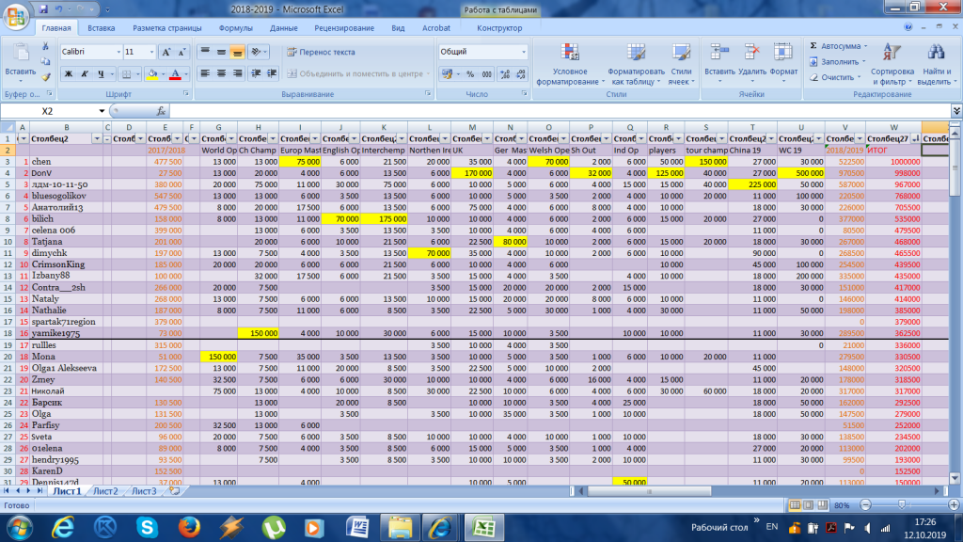Click the insert function fx icon

pos(162,111)
